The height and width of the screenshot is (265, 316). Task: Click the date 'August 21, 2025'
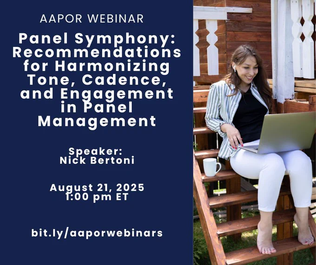97,188
